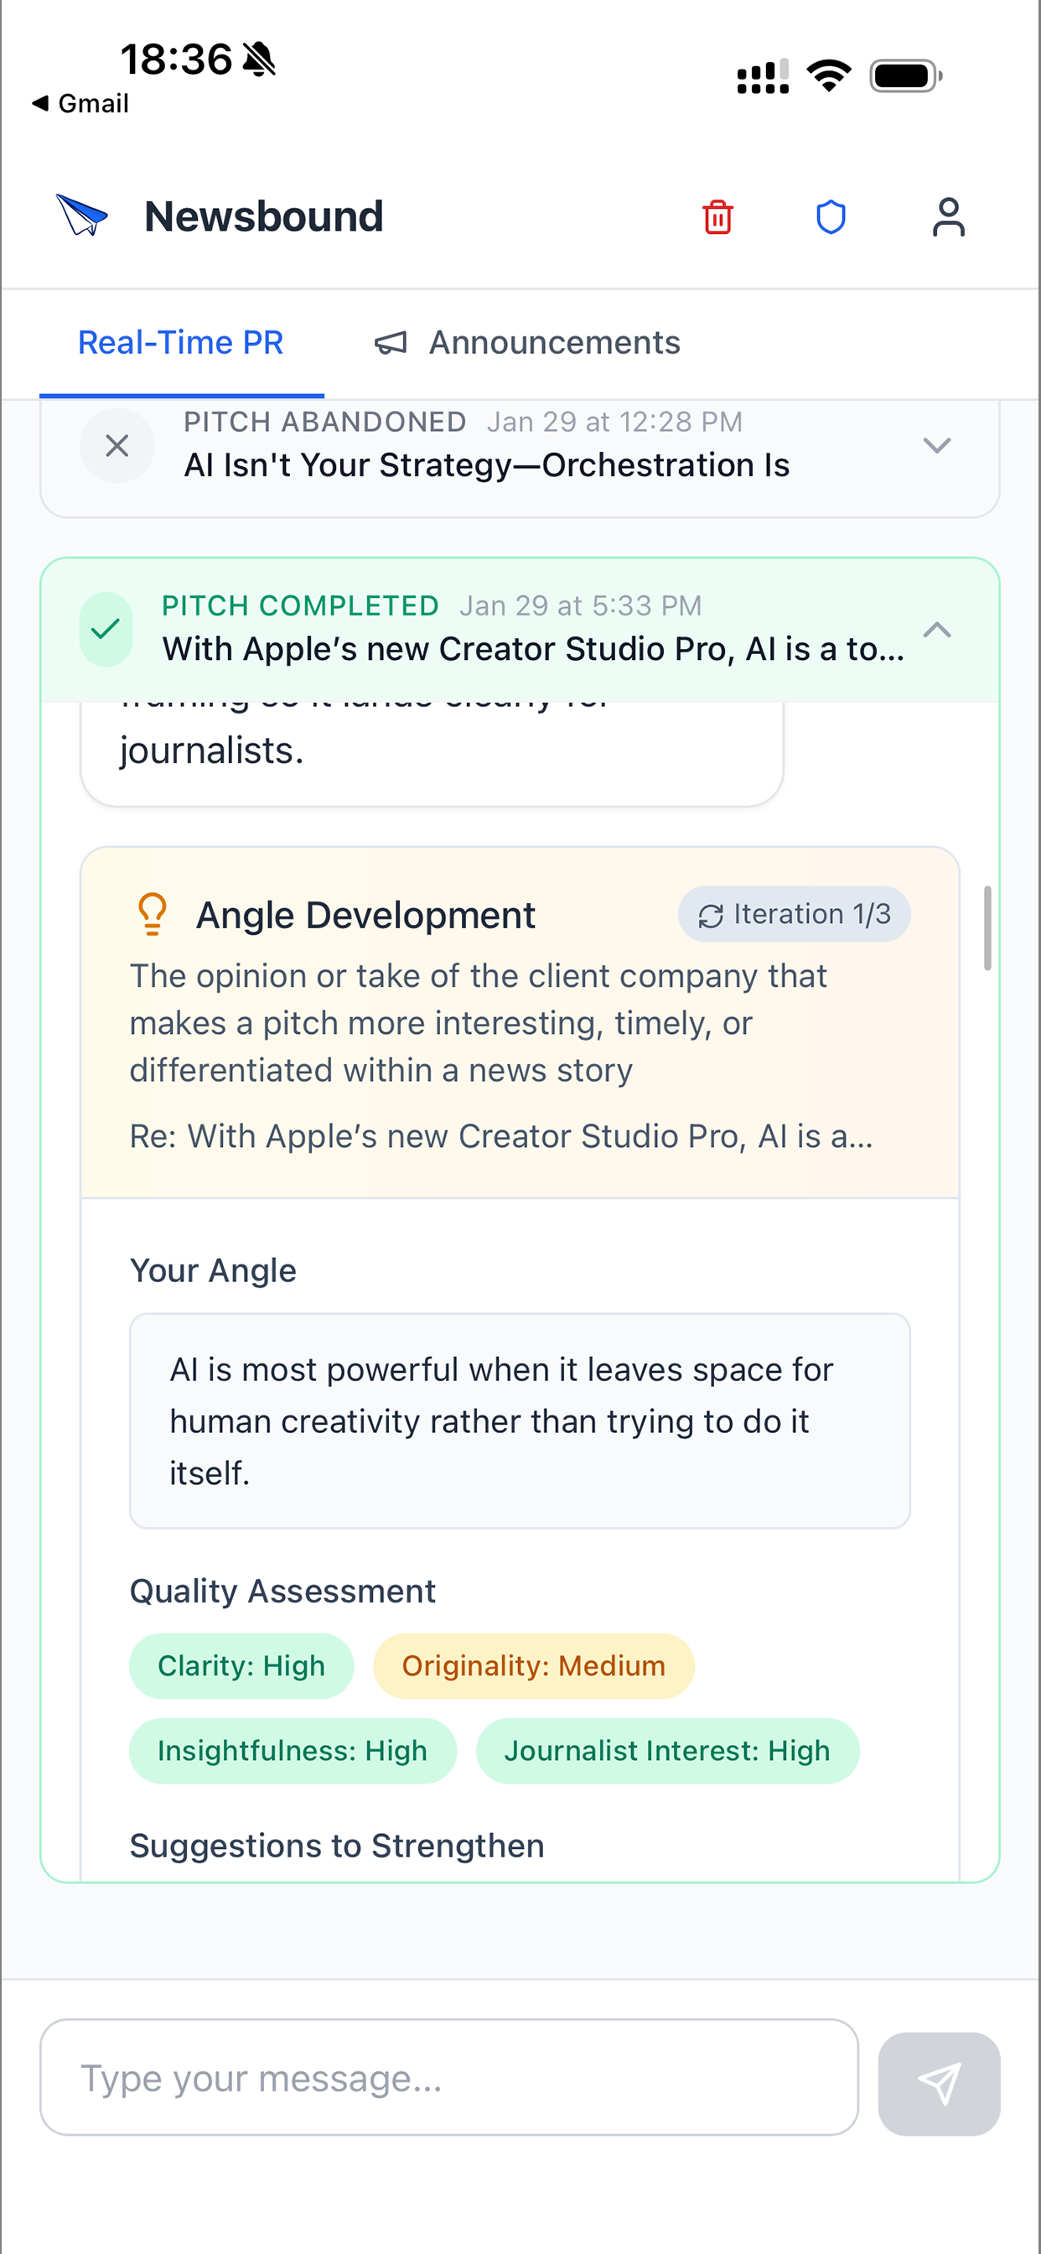Open the blue shield privacy icon
1041x2254 pixels.
pyautogui.click(x=830, y=217)
